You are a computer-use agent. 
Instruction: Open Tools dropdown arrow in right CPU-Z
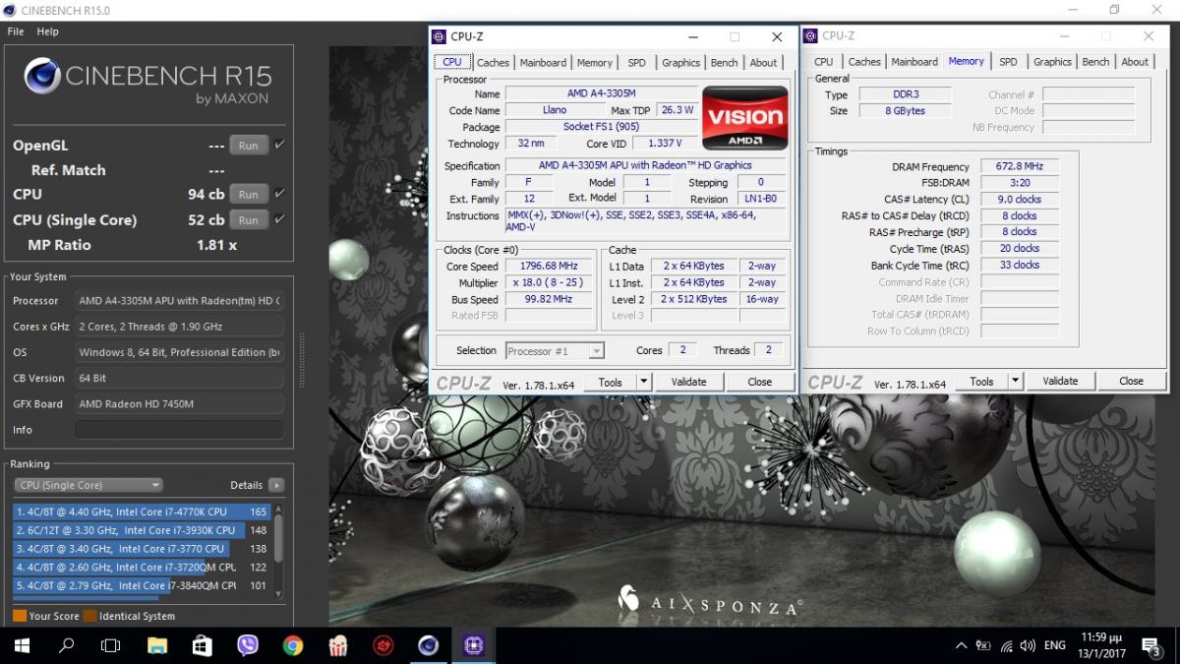(1016, 381)
